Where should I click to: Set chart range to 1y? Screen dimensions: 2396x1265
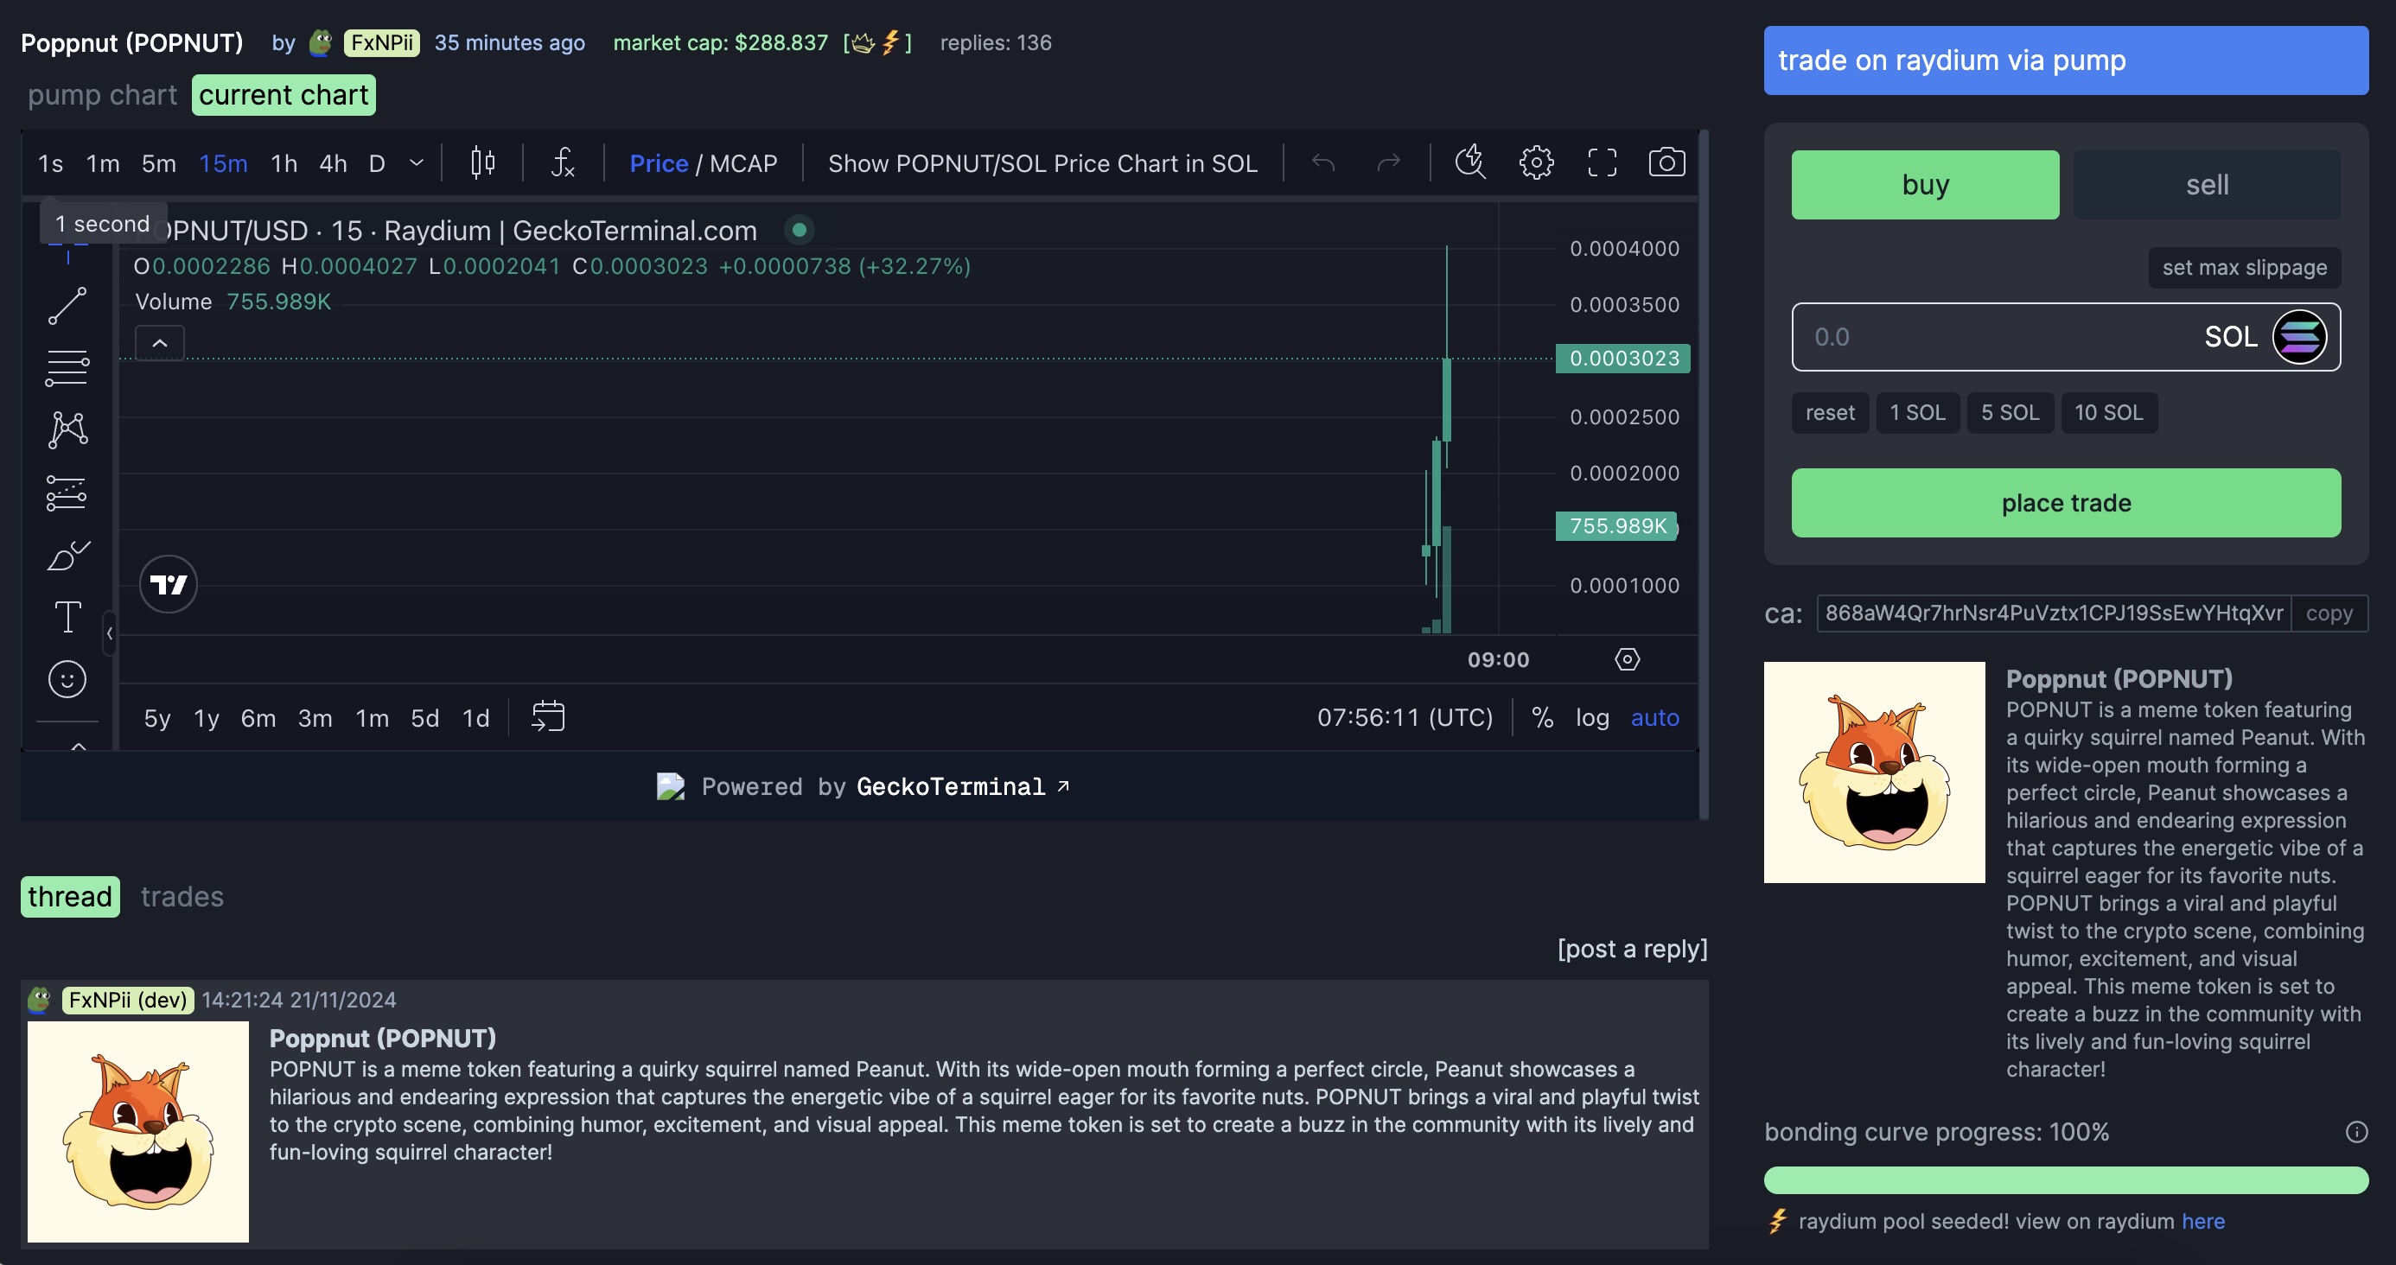206,718
